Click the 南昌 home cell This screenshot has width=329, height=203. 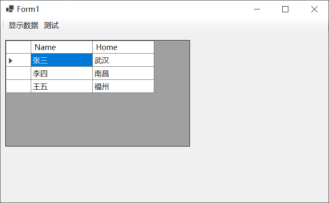pyautogui.click(x=123, y=74)
